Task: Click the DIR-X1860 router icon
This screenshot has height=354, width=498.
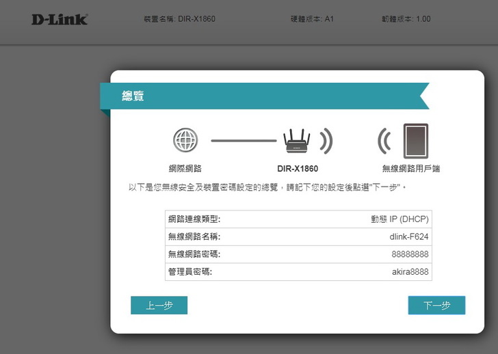Action: [x=297, y=141]
